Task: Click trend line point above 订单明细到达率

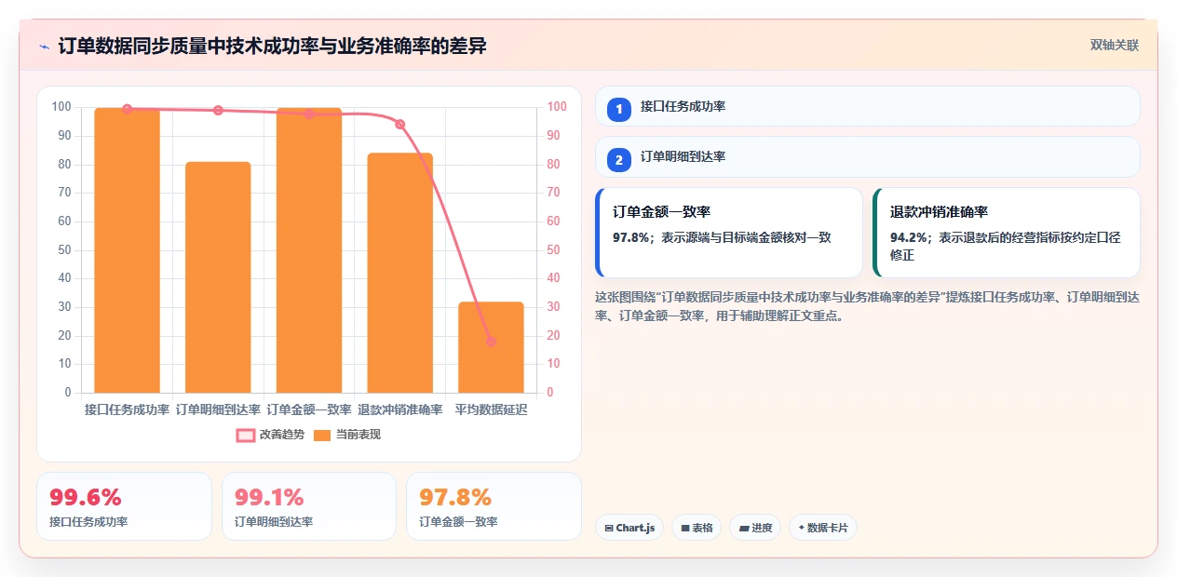Action: 218,110
